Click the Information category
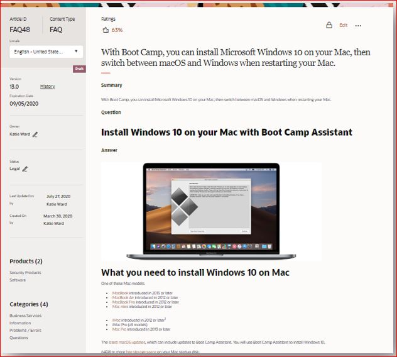The height and width of the screenshot is (357, 397). (20, 323)
